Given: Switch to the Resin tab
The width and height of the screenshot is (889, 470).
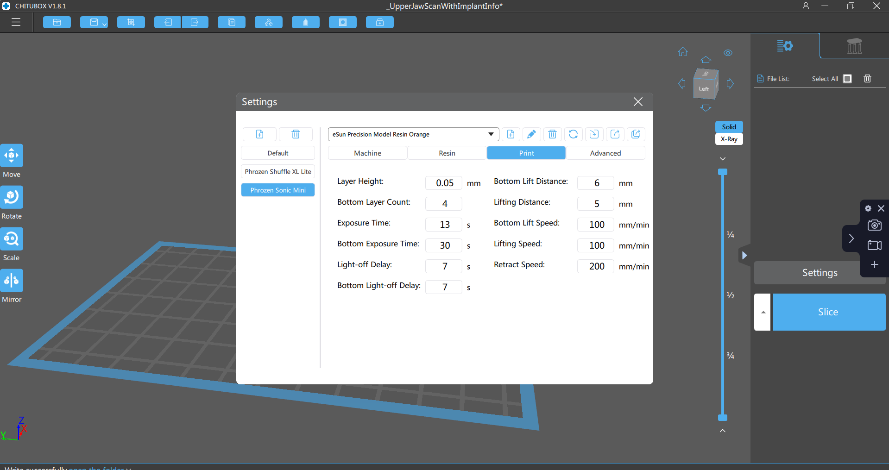Looking at the screenshot, I should (447, 153).
